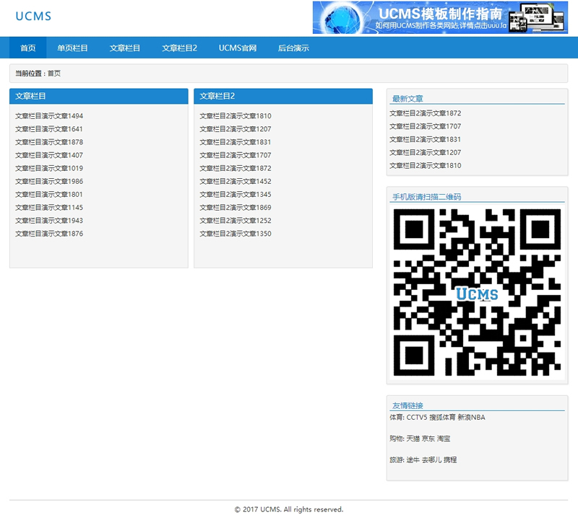Open article 文章栏目演示文章1943
578x520 pixels.
pos(49,221)
